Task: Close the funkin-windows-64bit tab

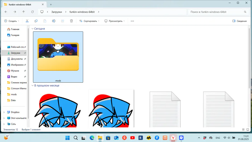Action: 43,4
